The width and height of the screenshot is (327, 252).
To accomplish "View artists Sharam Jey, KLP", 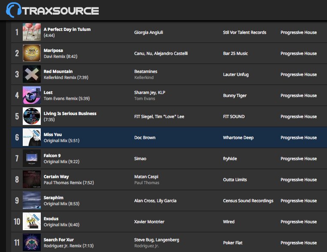I will click(x=150, y=93).
